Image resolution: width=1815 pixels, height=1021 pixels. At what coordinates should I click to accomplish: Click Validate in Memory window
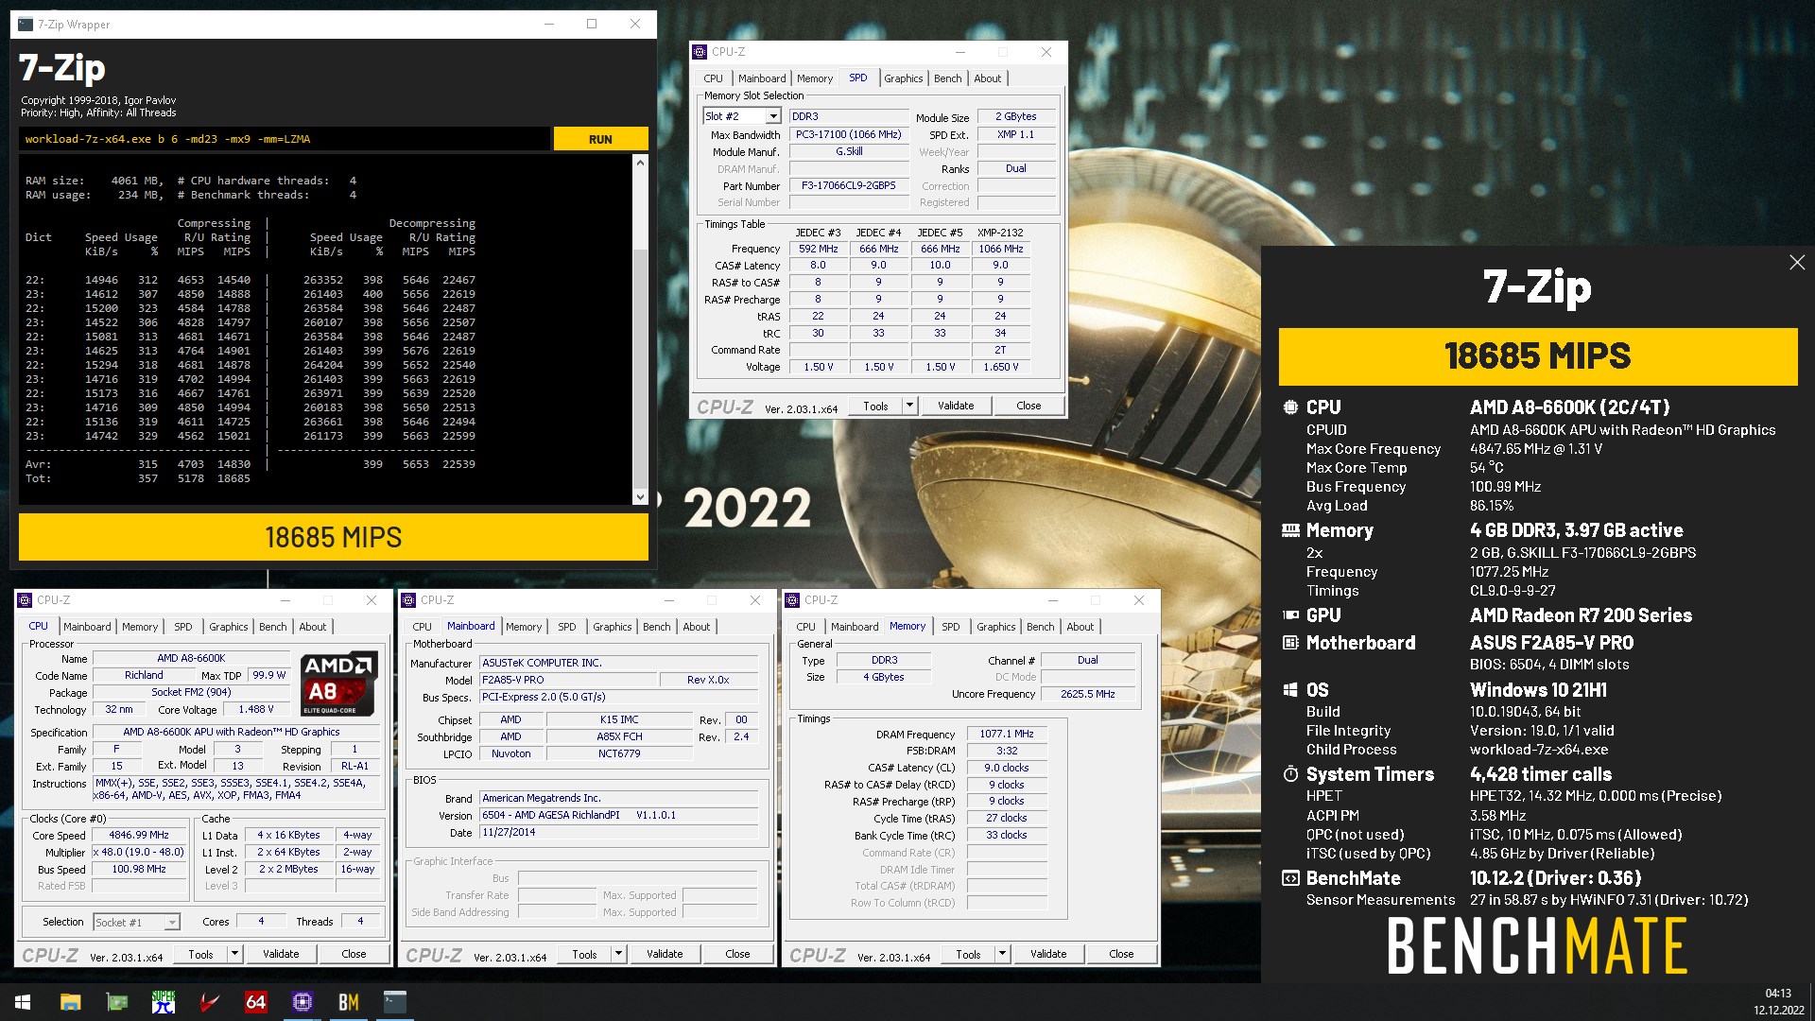tap(1048, 954)
